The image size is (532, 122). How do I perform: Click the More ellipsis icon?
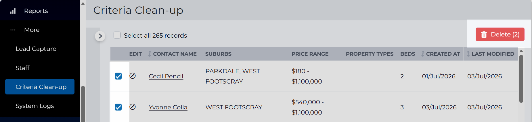coord(13,30)
